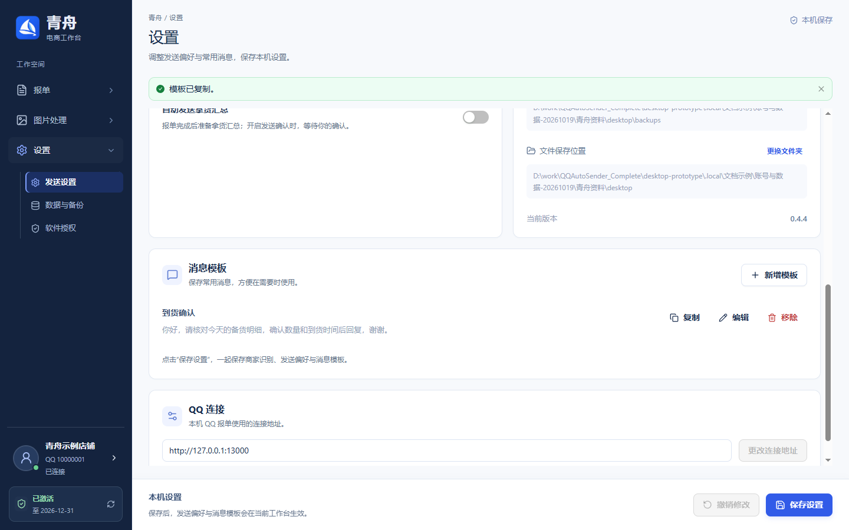Screen dimensions: 849x530
Task: Dismiss the 模板已复制 notification
Action: pyautogui.click(x=821, y=89)
